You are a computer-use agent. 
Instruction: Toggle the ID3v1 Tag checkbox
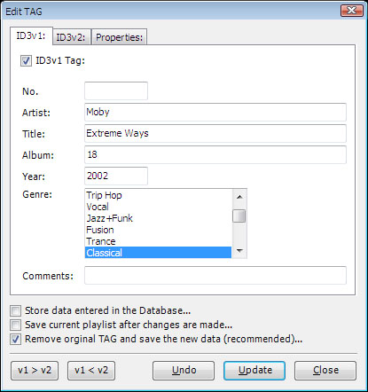pos(26,61)
